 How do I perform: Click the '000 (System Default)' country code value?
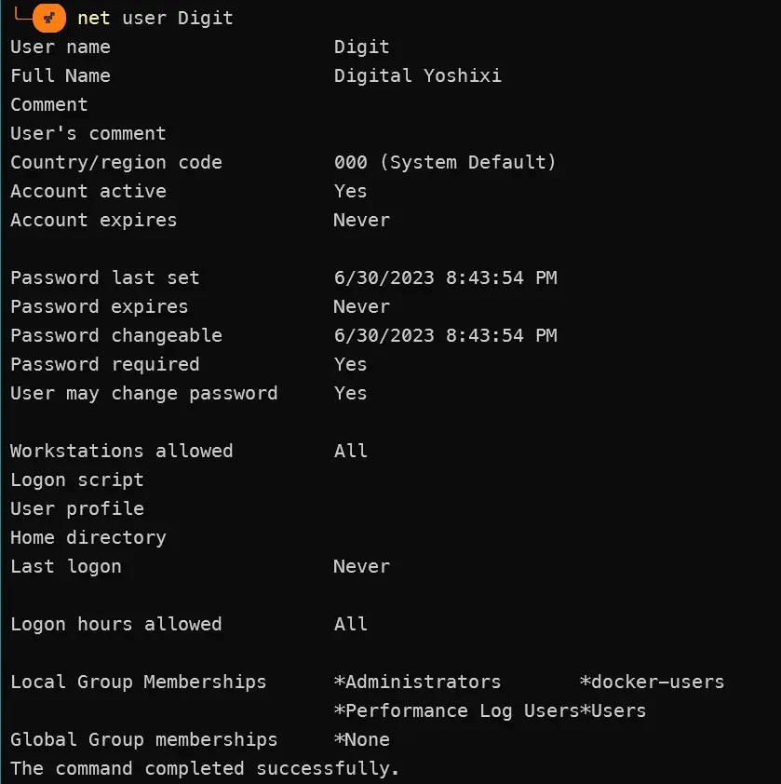[445, 162]
